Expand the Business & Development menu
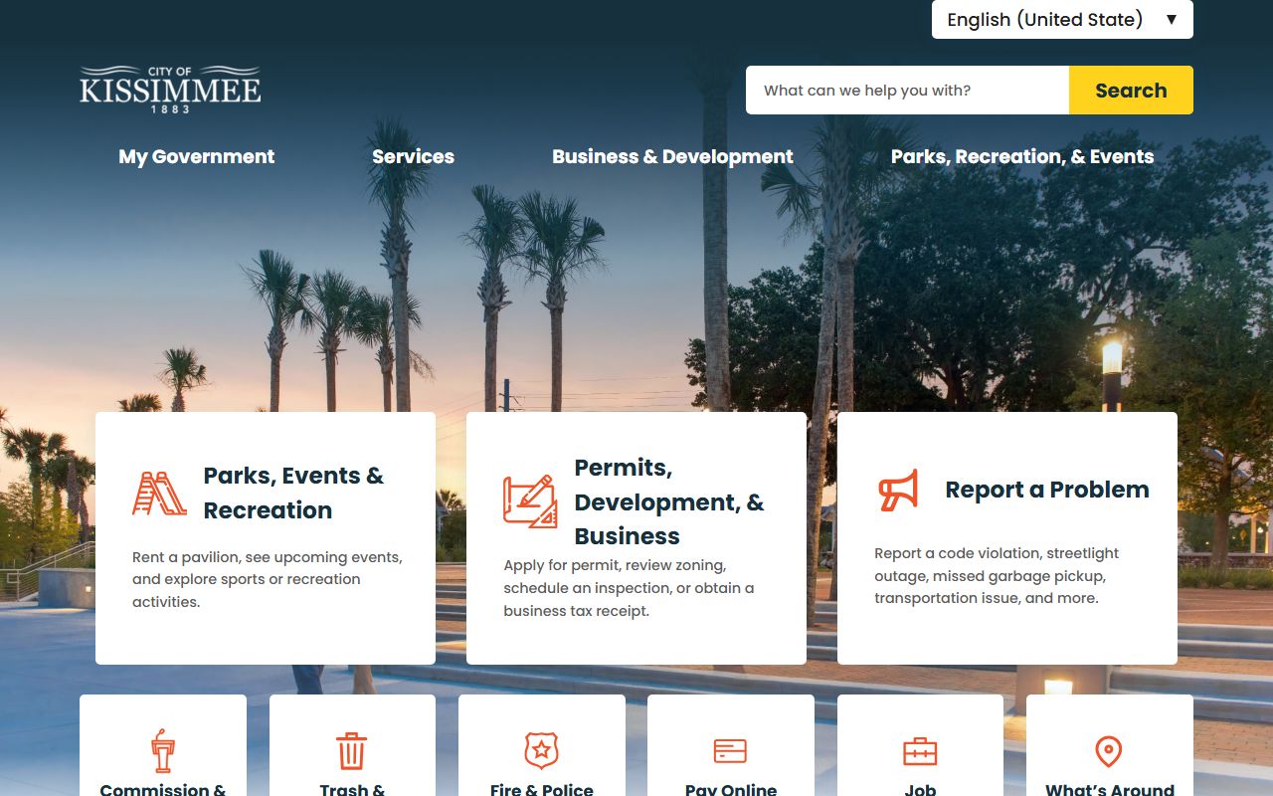Image resolution: width=1273 pixels, height=796 pixels. [672, 156]
